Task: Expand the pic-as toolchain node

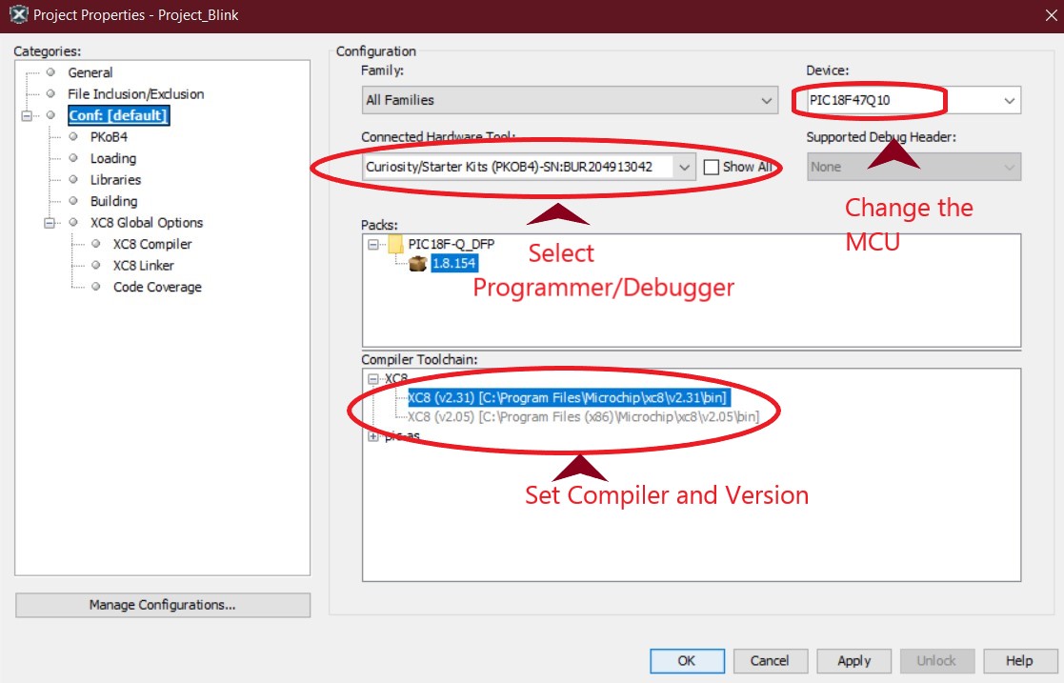Action: tap(372, 436)
